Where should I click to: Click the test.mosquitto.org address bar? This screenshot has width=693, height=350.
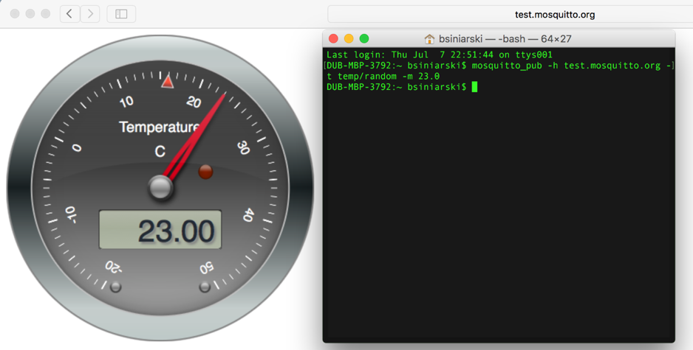[x=554, y=14]
